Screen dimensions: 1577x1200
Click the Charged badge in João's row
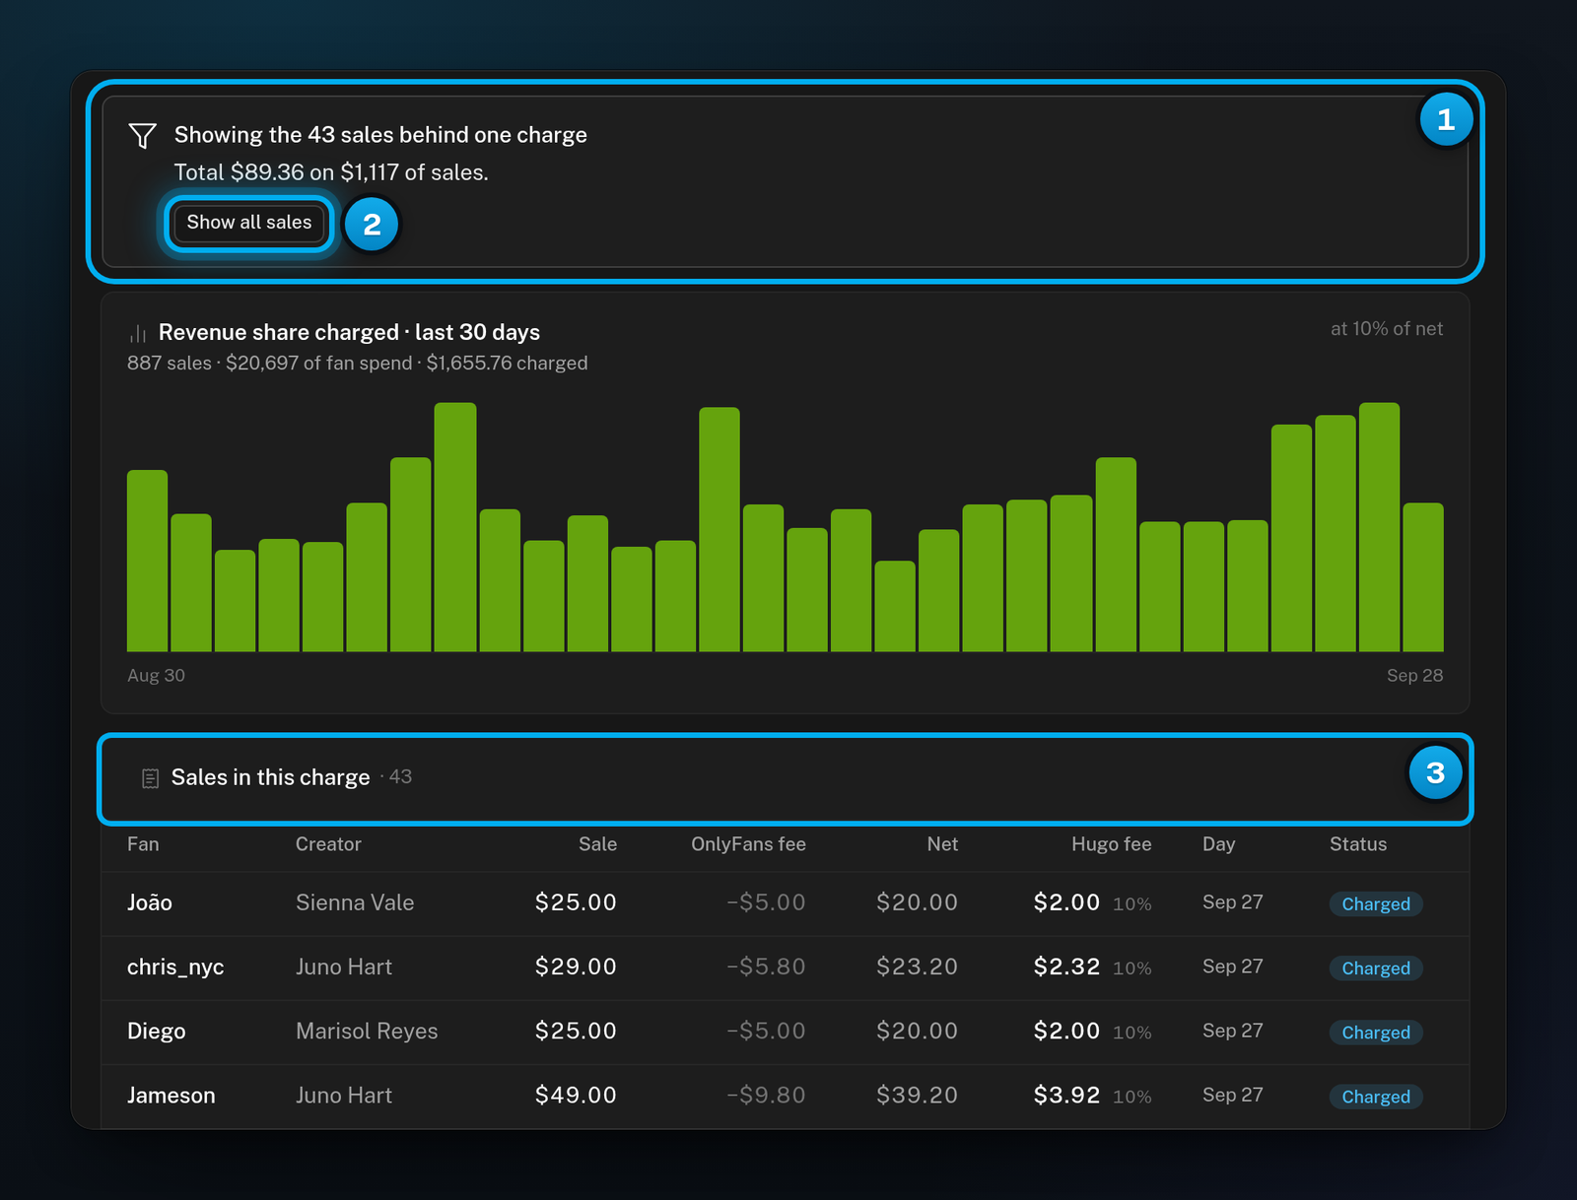(x=1376, y=904)
